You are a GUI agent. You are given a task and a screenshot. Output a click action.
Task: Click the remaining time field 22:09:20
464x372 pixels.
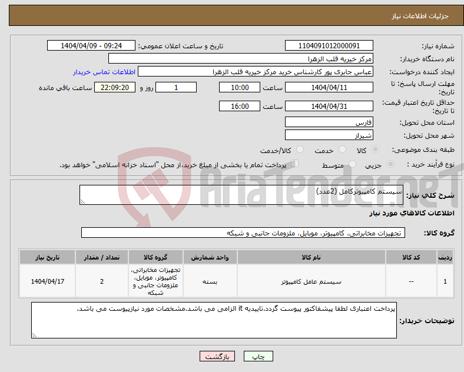[x=115, y=87]
